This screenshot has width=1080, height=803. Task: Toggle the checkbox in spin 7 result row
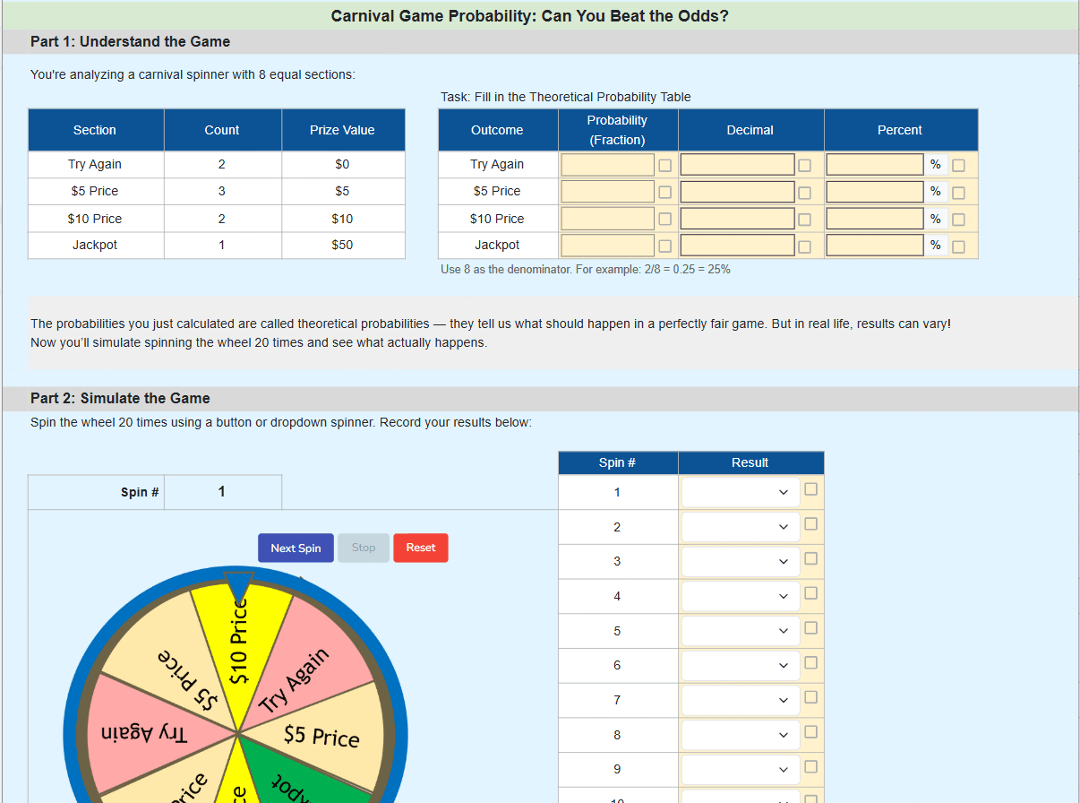tap(810, 696)
